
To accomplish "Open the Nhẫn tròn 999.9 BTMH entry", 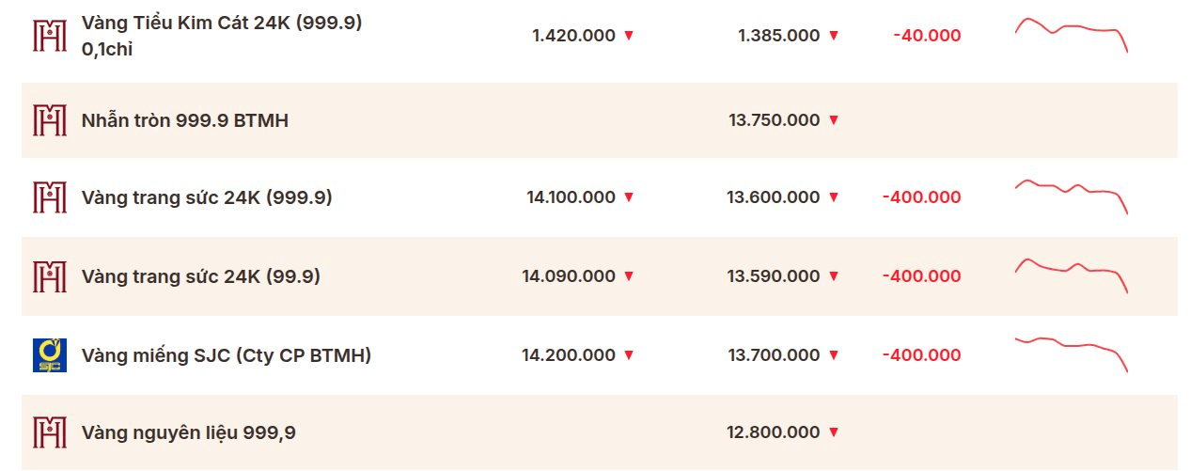I will [x=185, y=120].
